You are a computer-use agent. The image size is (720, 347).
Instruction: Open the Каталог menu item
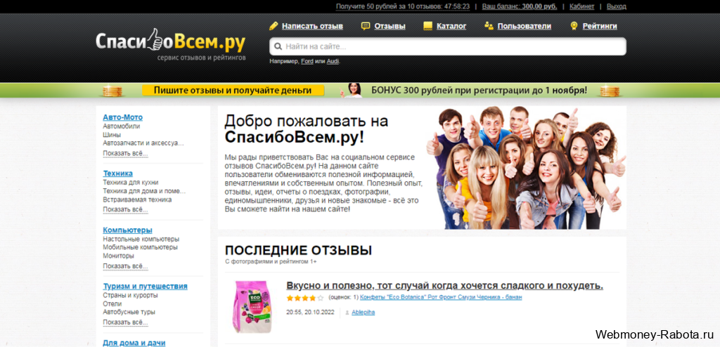click(451, 26)
